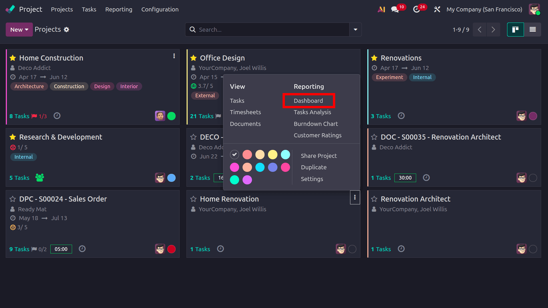This screenshot has width=548, height=308.
Task: Unstar the Office Design project
Action: [193, 58]
